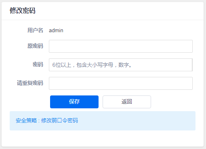Click the blue security notice banner background
This screenshot has width=206, height=149.
tap(135, 121)
